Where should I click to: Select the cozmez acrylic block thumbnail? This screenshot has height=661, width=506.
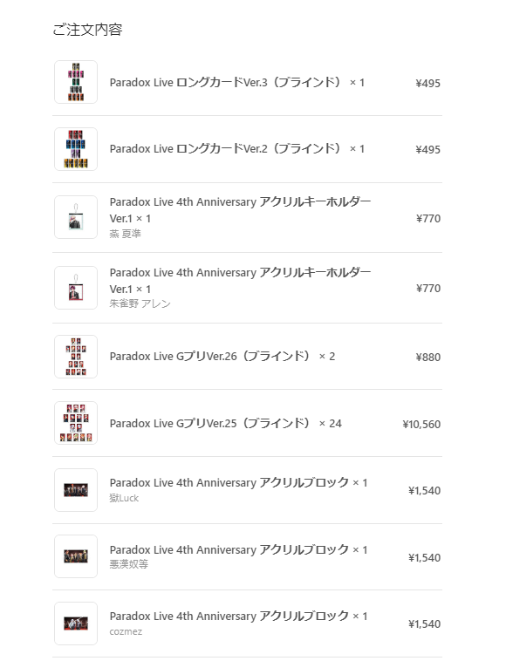[76, 624]
